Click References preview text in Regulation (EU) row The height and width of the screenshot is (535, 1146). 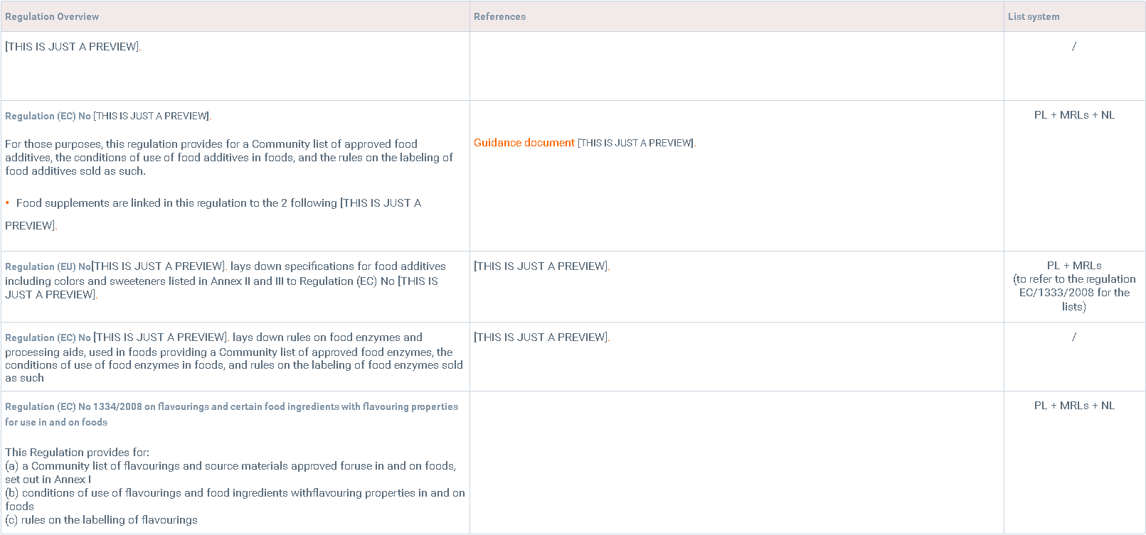pos(541,266)
